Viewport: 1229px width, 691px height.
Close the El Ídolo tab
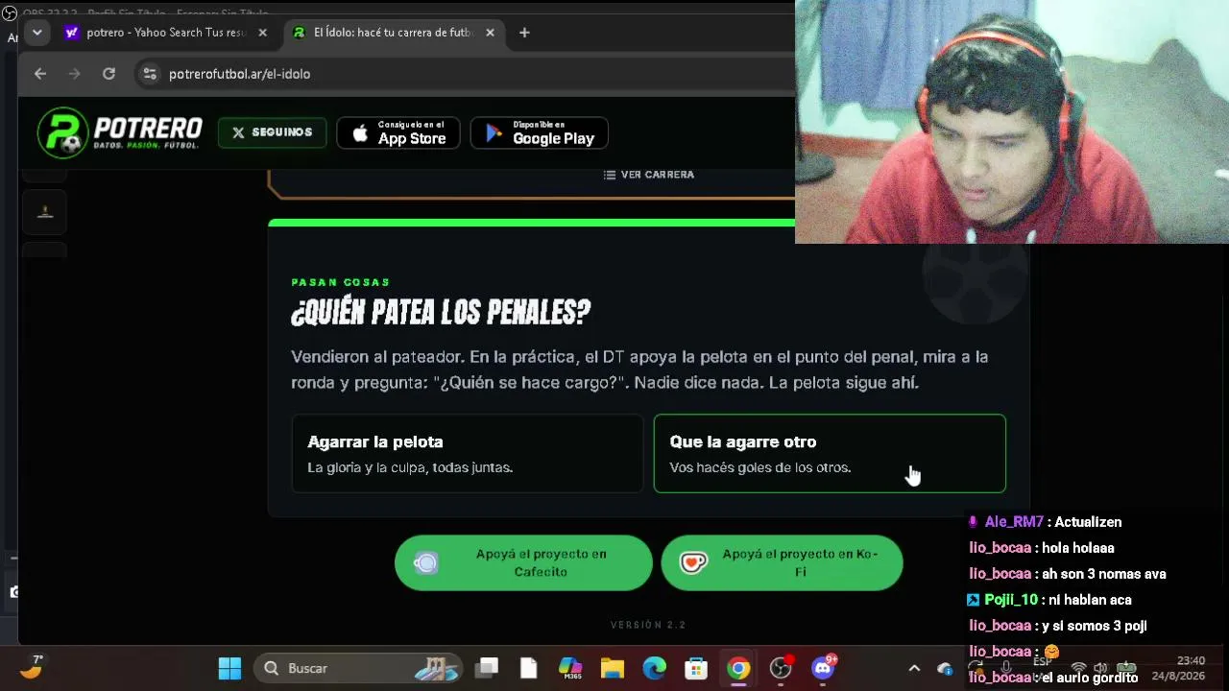pos(490,33)
